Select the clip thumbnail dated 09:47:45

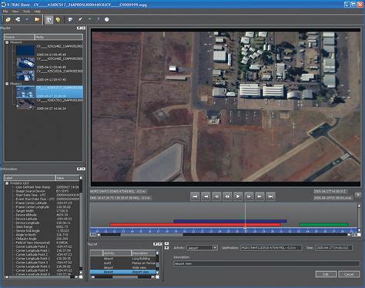point(25,75)
